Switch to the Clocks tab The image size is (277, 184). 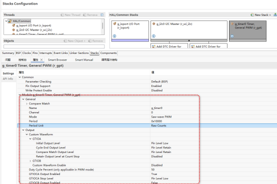[x=26, y=53]
